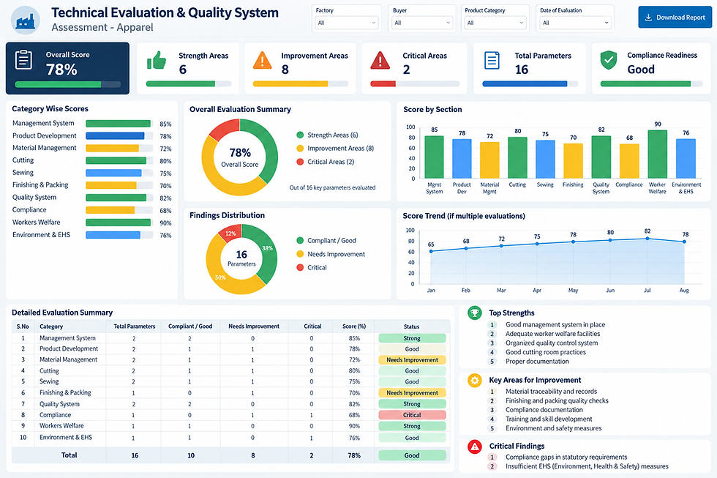Click the Needs Improvement legend dot

[300, 254]
